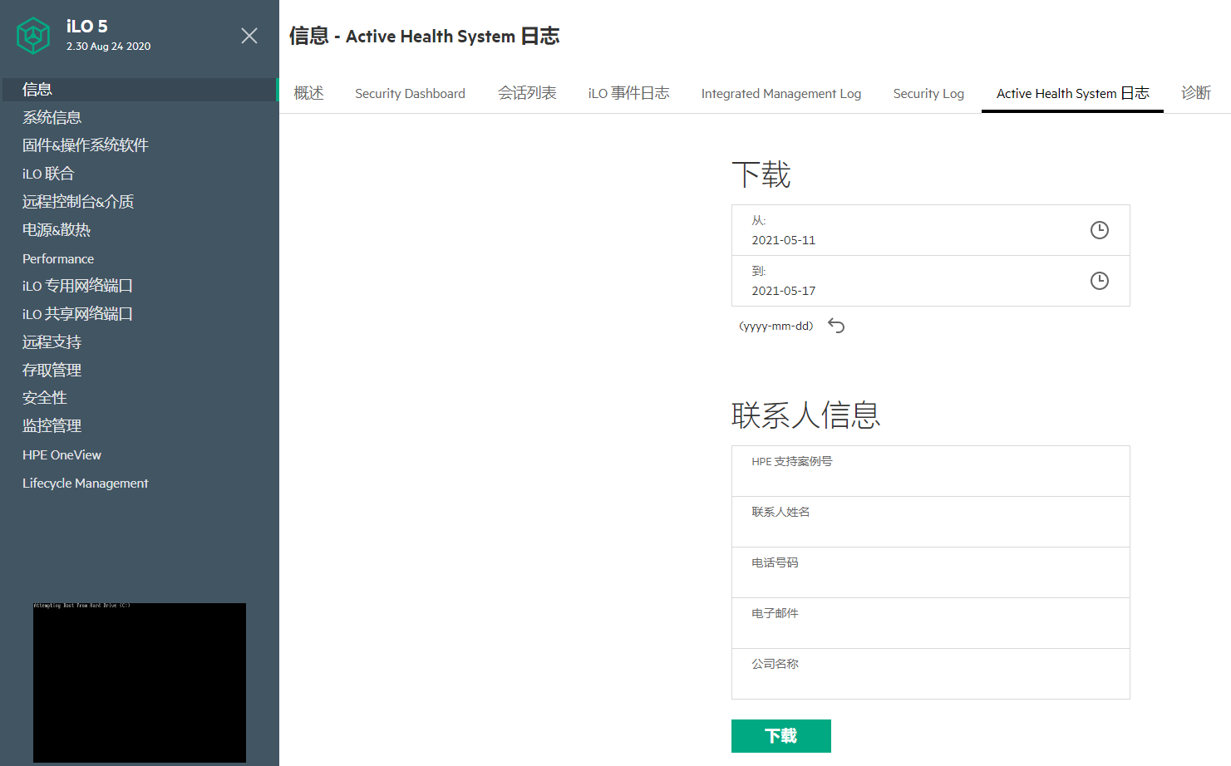Select 信息 in the sidebar
Viewport: 1231px width, 766px height.
140,90
